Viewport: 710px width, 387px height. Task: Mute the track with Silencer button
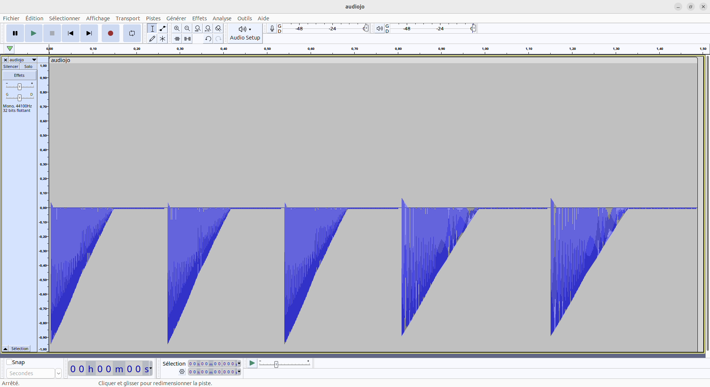click(11, 66)
